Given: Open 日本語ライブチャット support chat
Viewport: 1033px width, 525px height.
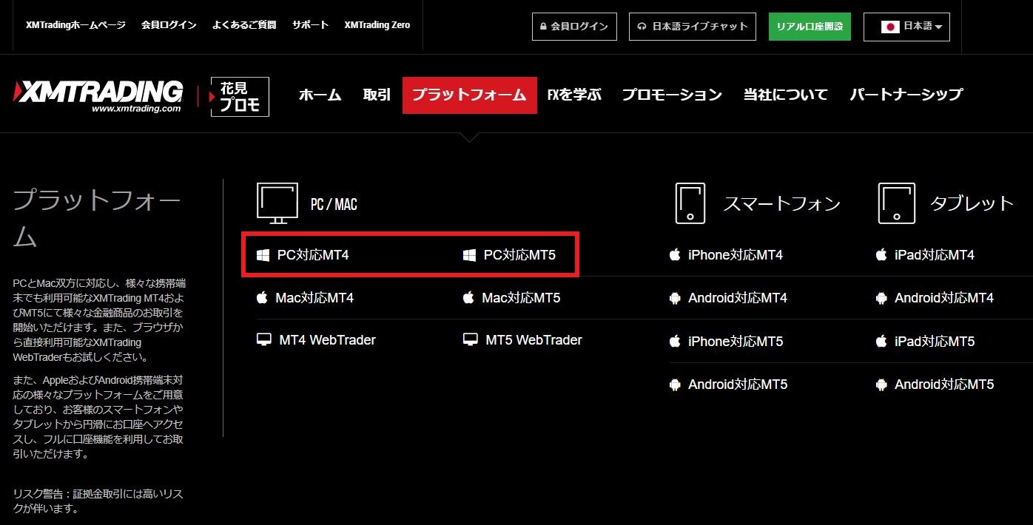Looking at the screenshot, I should click(693, 27).
